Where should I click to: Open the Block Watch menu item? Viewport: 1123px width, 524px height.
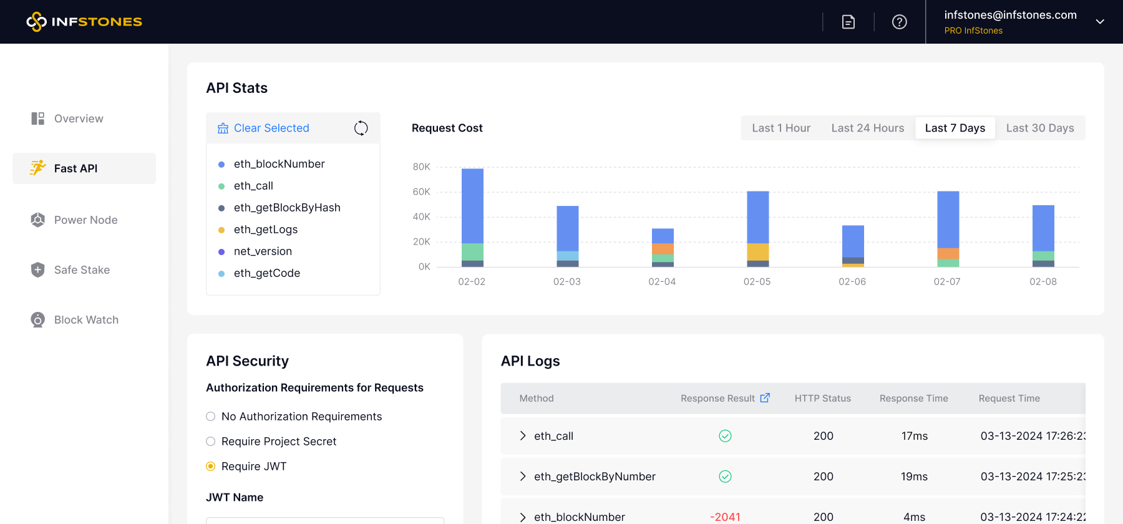(84, 319)
